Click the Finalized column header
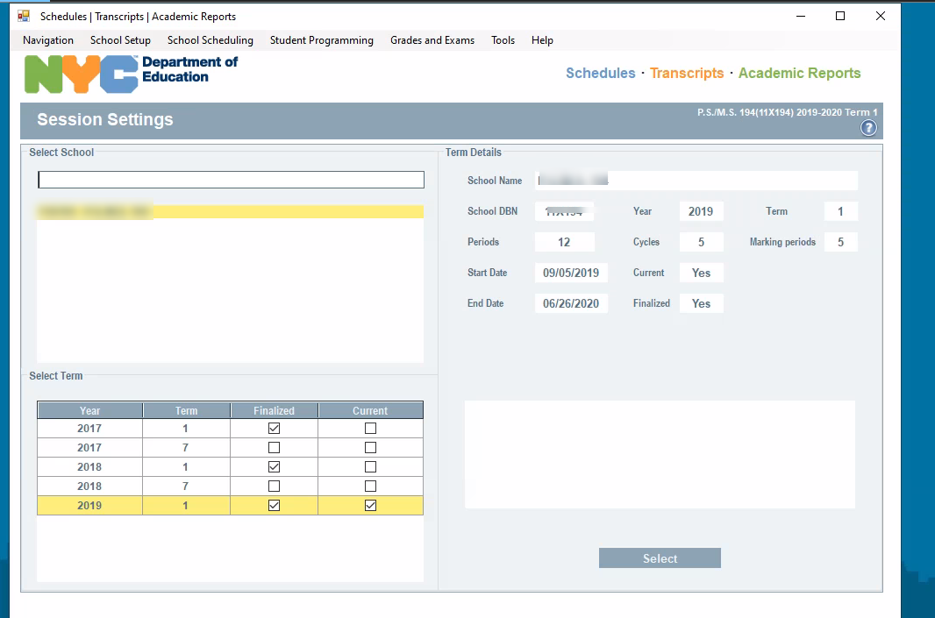This screenshot has height=618, width=935. pyautogui.click(x=274, y=410)
